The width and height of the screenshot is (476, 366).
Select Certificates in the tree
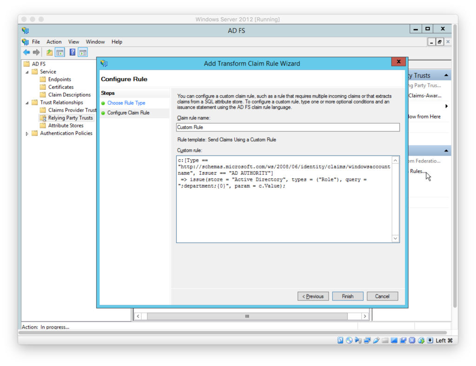61,87
